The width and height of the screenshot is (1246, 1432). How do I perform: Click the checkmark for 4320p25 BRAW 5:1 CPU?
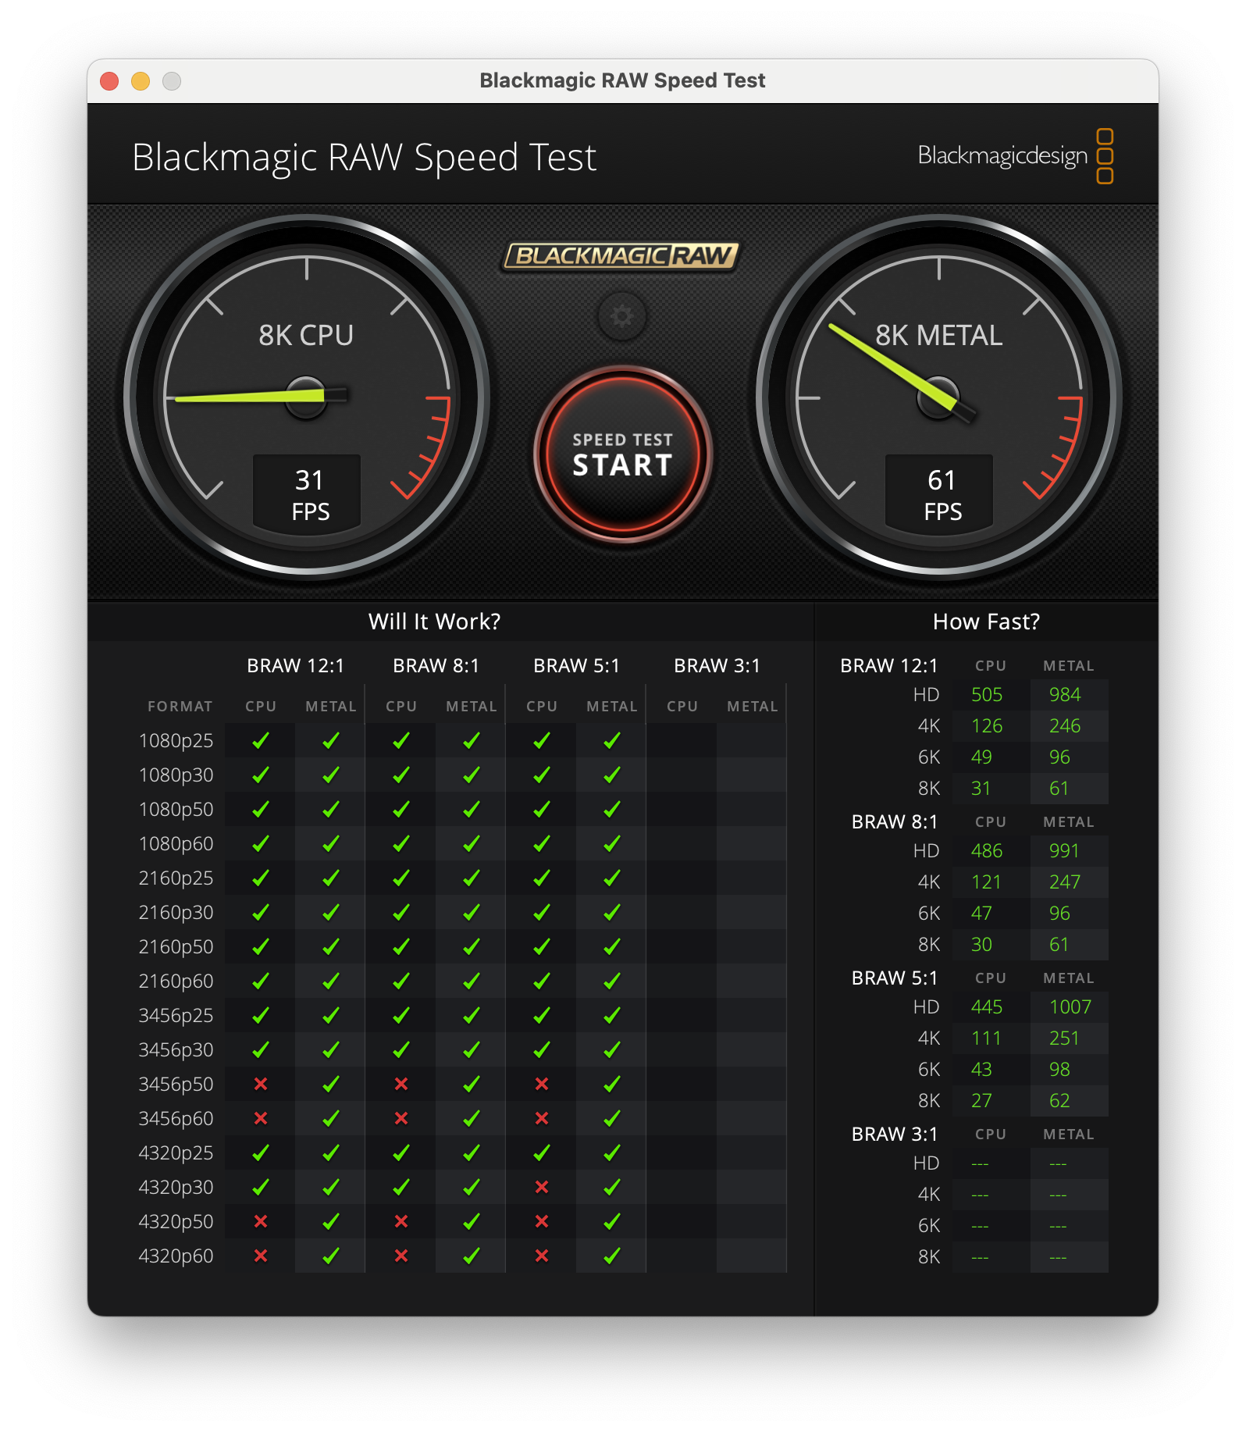click(x=542, y=1152)
